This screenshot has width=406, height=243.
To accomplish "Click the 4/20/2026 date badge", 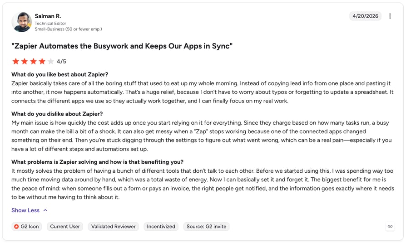I will 365,16.
